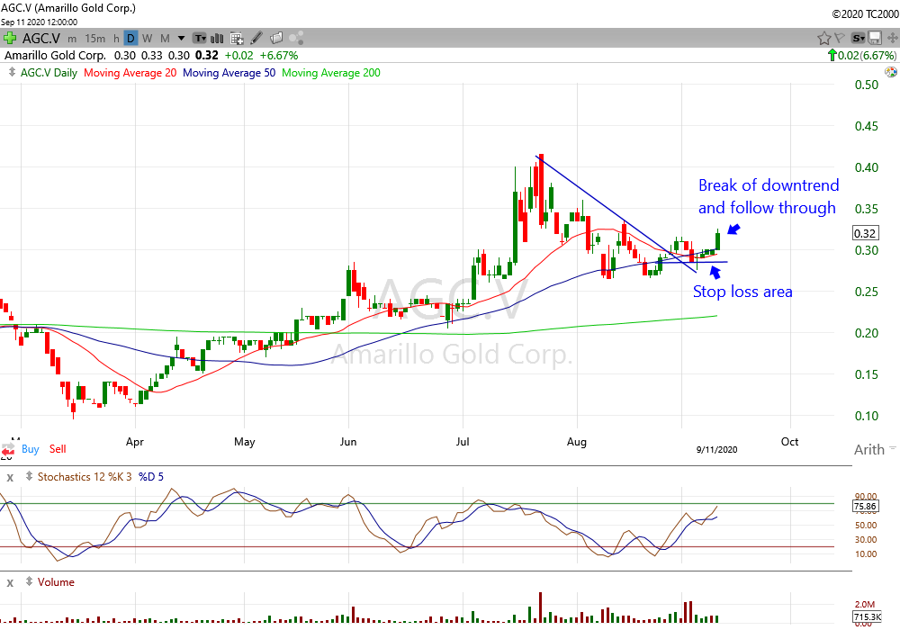The width and height of the screenshot is (900, 630).
Task: Click the Volume indicator label
Action: click(56, 582)
